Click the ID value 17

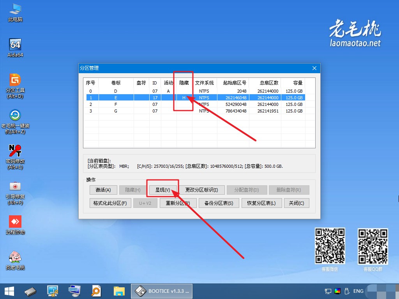pyautogui.click(x=155, y=98)
